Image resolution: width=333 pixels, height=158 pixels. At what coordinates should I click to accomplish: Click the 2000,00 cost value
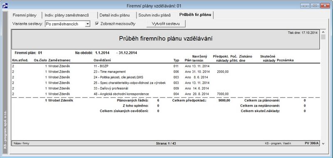[x=223, y=72]
